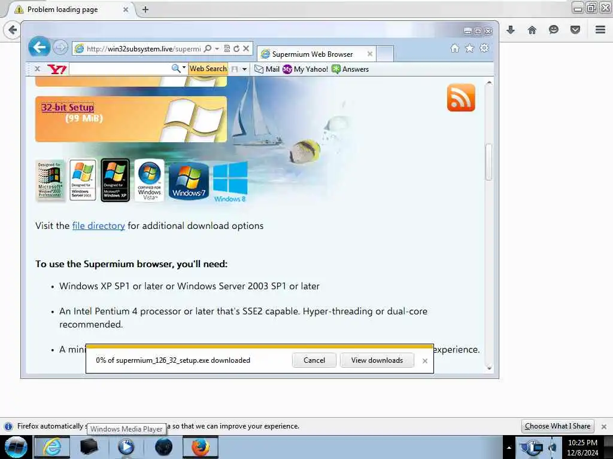The width and height of the screenshot is (613, 459).
Task: Open a new blank tab in Internet Explorer
Action: click(x=385, y=54)
